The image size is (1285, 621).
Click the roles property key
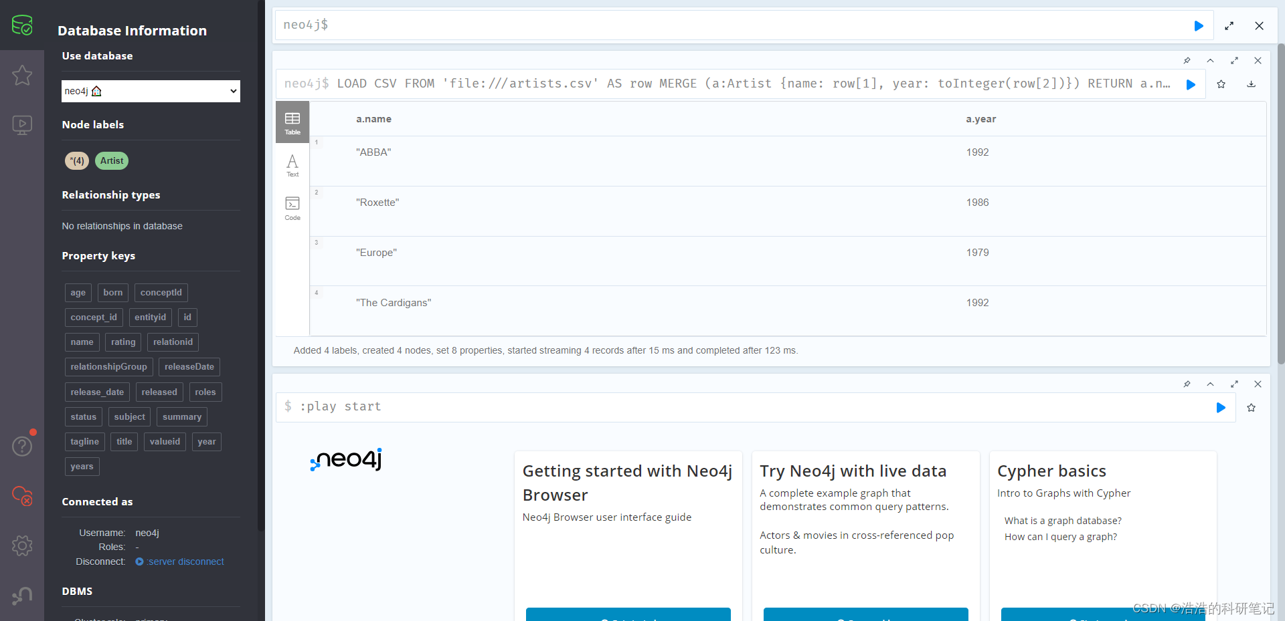point(205,392)
